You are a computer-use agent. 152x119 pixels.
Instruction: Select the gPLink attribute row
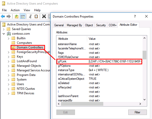pyautogui.click(x=99, y=61)
